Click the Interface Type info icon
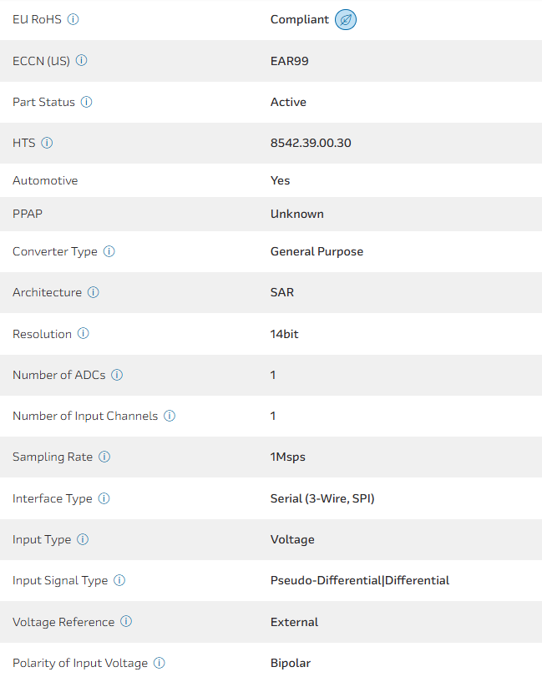Screen dimensions: 542x677 104,498
